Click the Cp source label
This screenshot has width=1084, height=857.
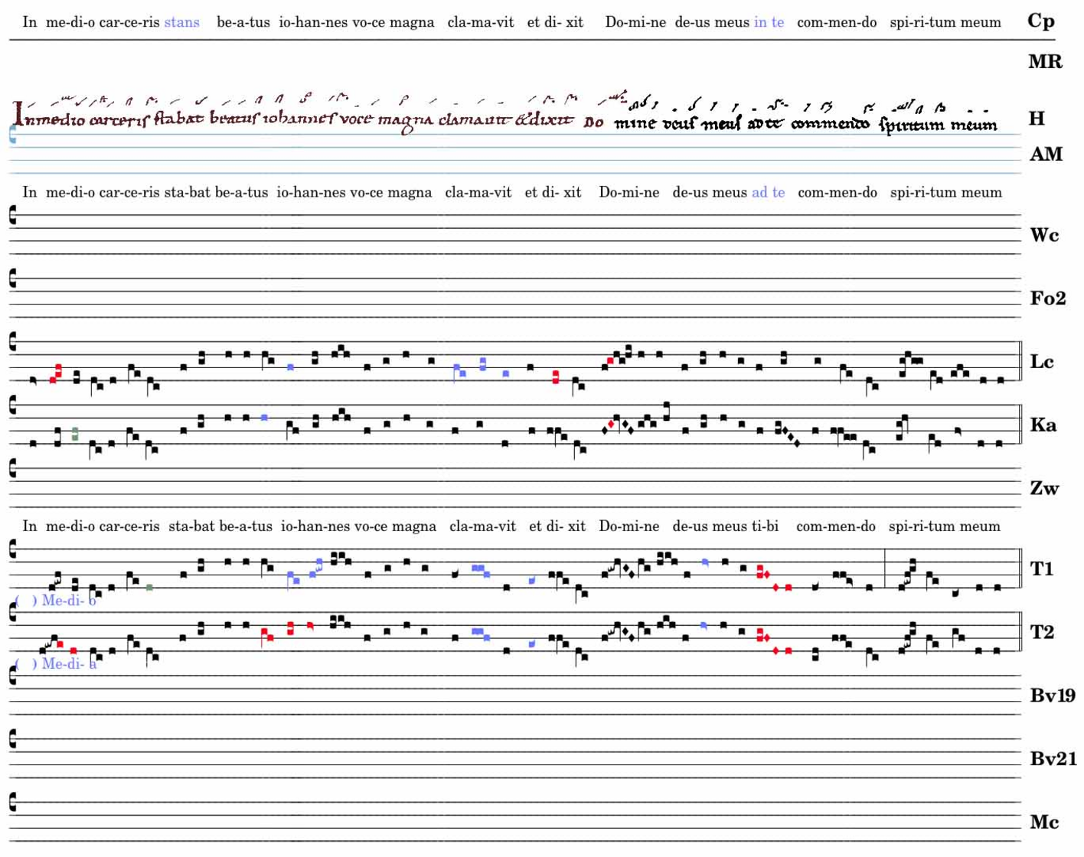click(1040, 21)
